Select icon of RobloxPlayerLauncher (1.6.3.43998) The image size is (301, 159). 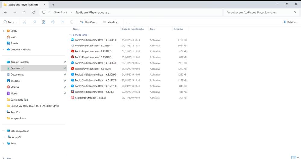72,68
